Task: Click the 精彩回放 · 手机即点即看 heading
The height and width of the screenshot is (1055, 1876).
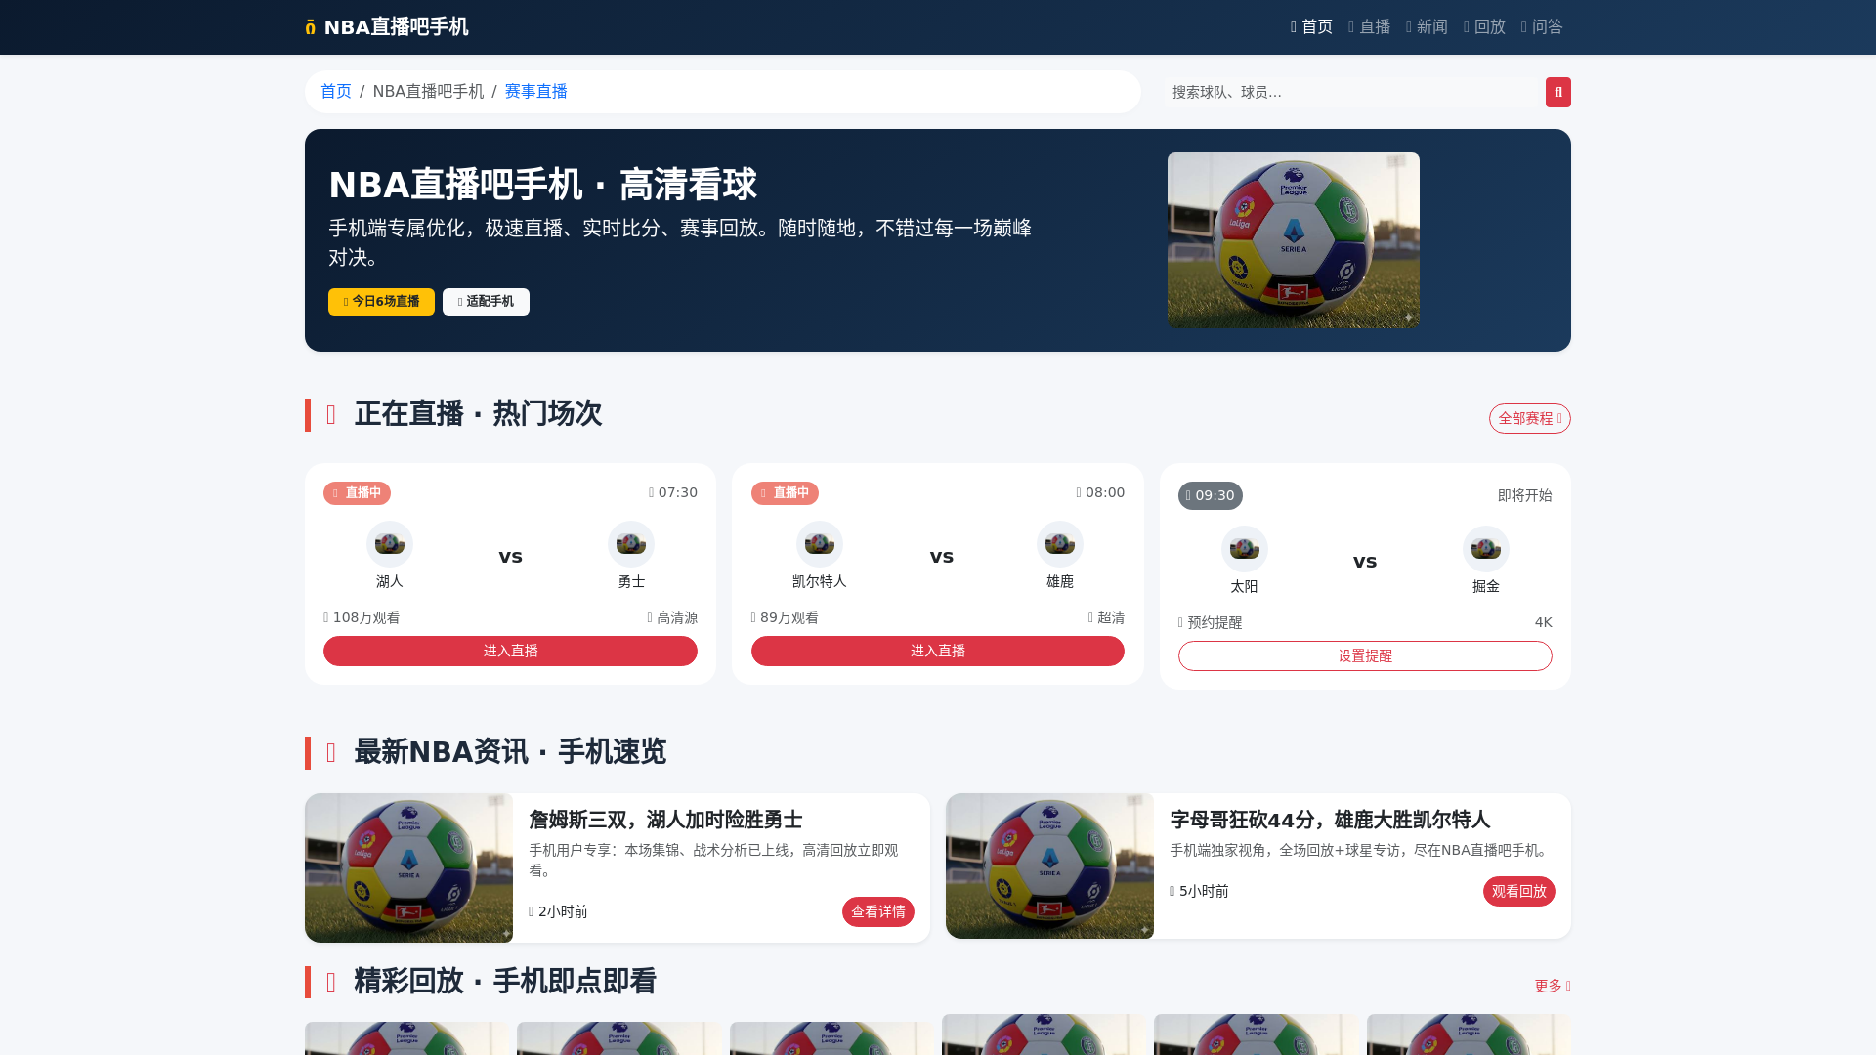Action: click(505, 983)
